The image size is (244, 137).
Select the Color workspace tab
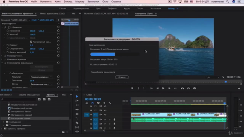coord(98,8)
